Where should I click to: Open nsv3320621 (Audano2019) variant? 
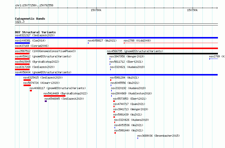tap(127, 67)
